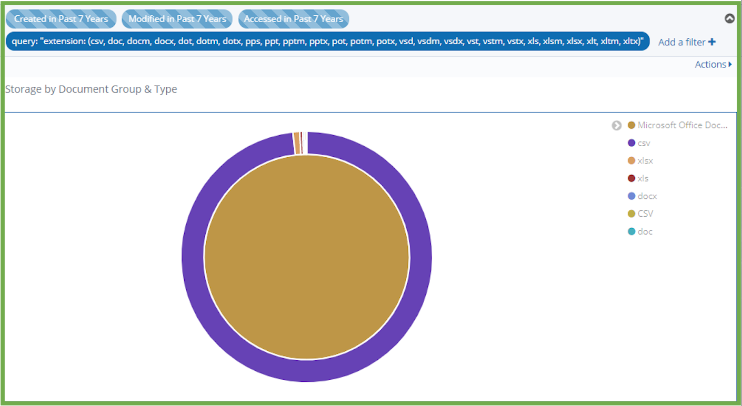This screenshot has width=742, height=406.
Task: Toggle the Created in Past 7 Years filter
Action: 61,19
